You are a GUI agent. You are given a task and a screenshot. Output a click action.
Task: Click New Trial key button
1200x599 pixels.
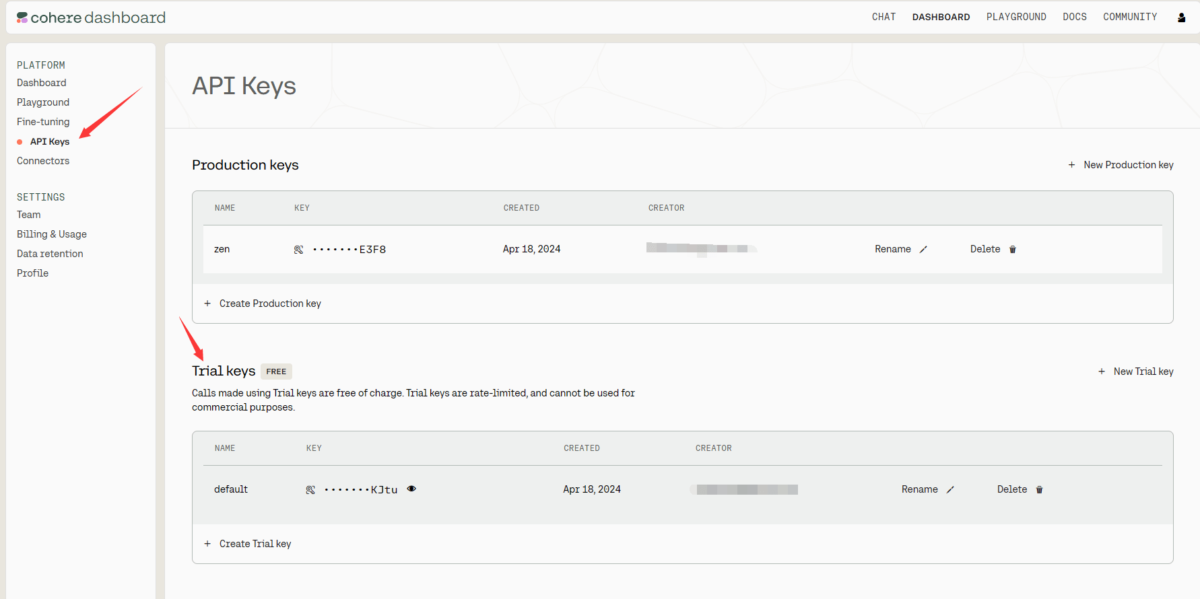point(1136,372)
